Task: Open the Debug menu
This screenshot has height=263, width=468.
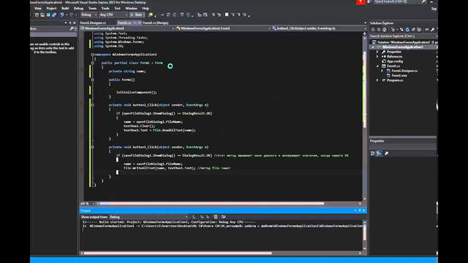Action: coord(79,8)
